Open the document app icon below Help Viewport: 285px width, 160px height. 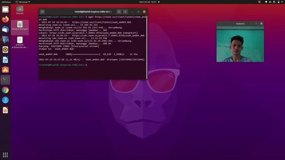(x=5, y=110)
